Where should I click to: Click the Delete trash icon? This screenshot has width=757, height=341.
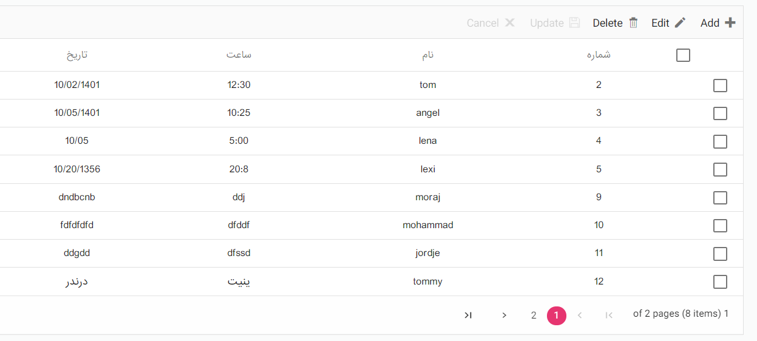pos(633,23)
